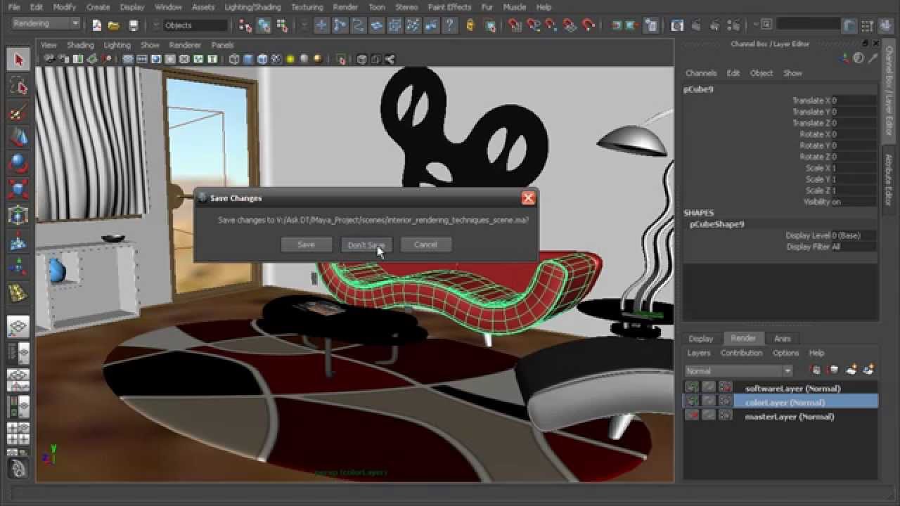The width and height of the screenshot is (900, 506).
Task: Click Scale Y value field
Action: (854, 179)
